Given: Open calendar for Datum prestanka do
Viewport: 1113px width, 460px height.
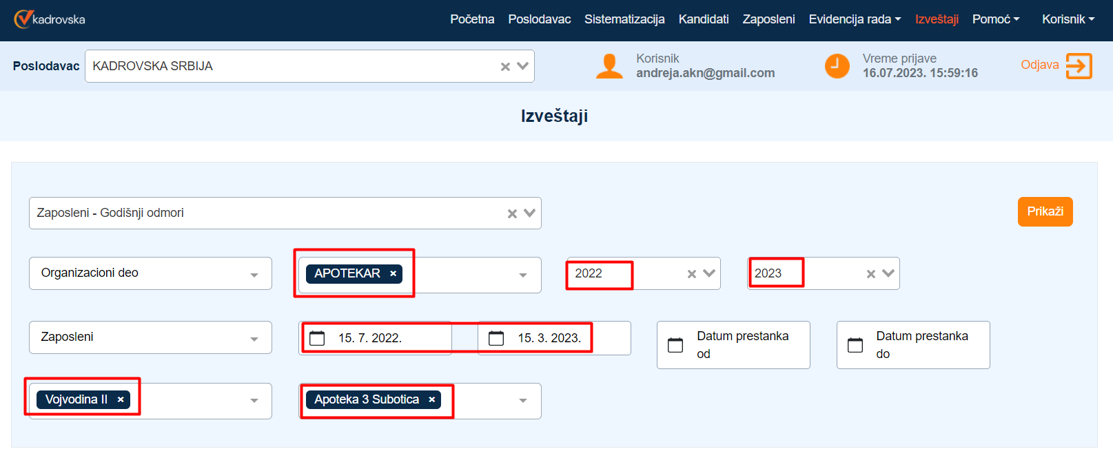Looking at the screenshot, I should coord(855,345).
